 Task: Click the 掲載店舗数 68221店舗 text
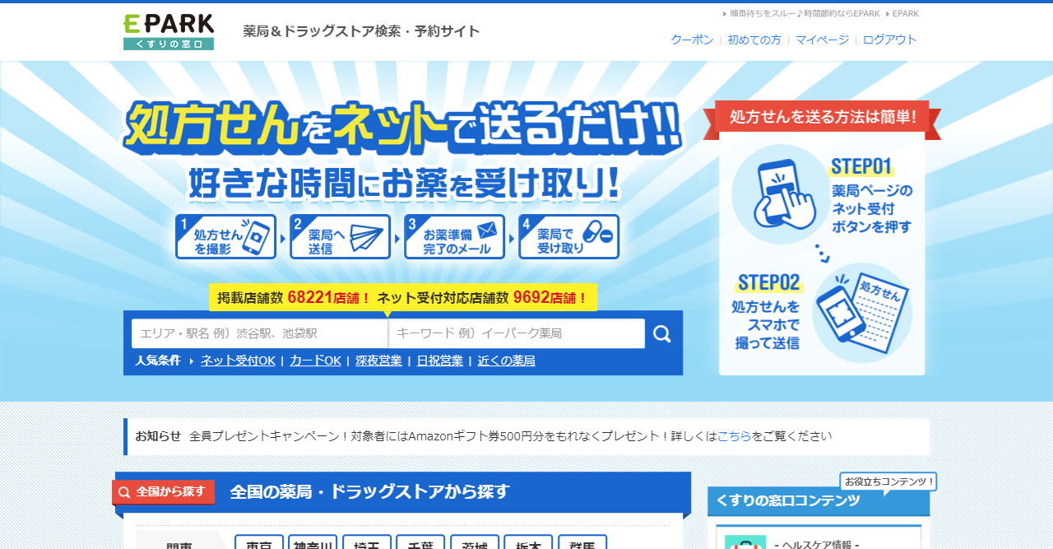[294, 298]
